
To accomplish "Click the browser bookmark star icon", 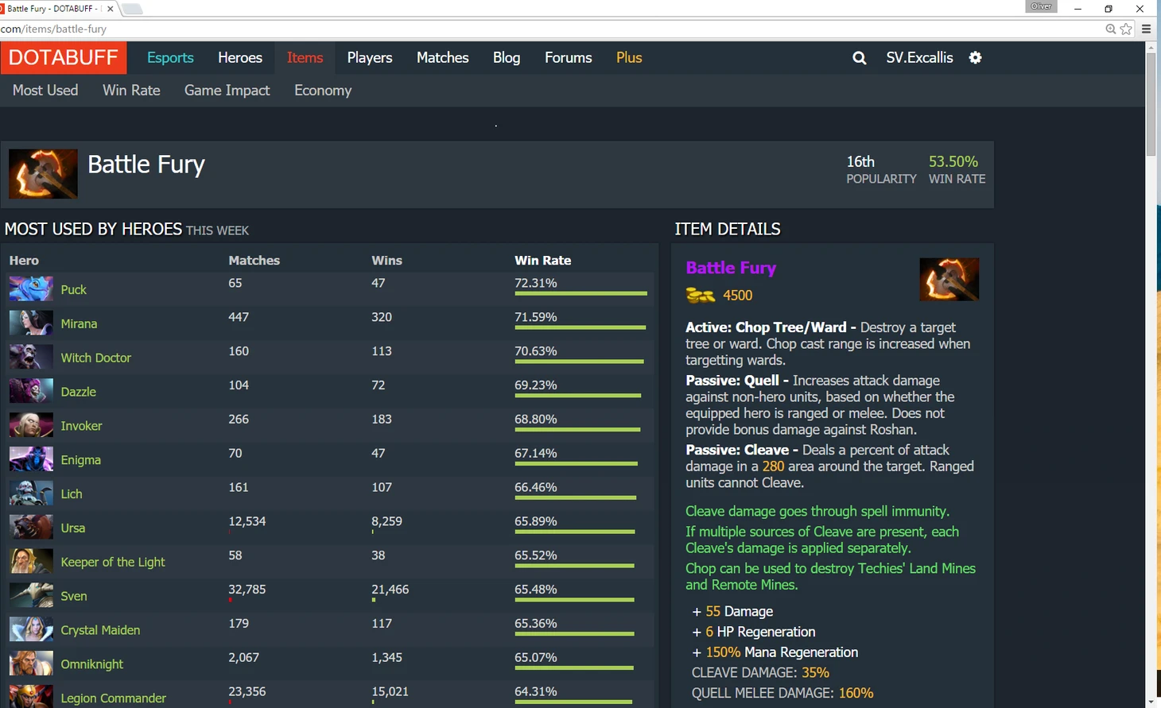I will click(1126, 29).
